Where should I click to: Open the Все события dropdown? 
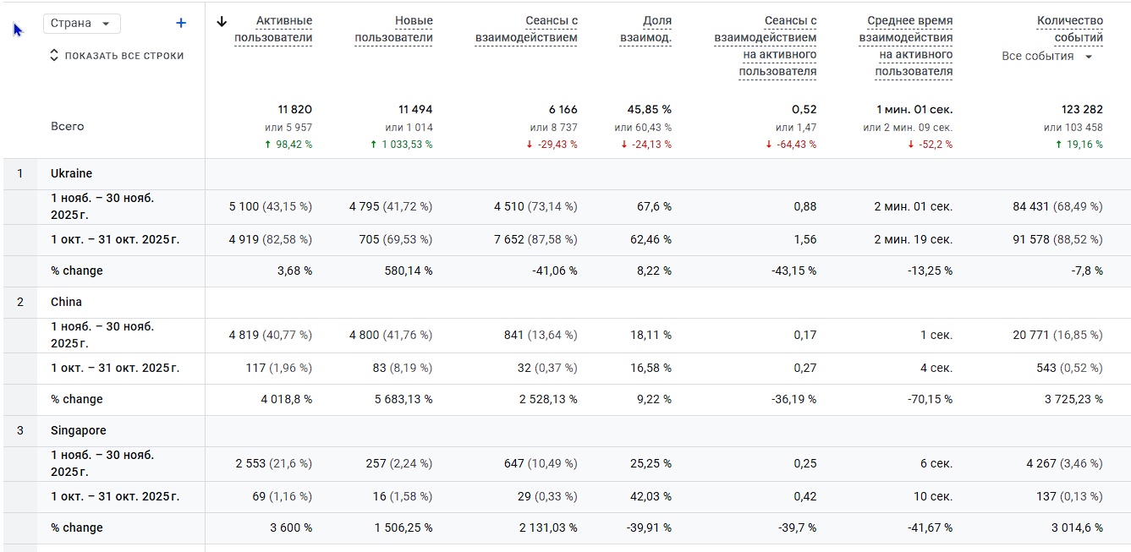(x=1047, y=57)
